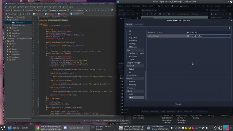Viewport: 233px width, 131px height.
Task: Reset the External Editor setting
Action: pos(188,36)
